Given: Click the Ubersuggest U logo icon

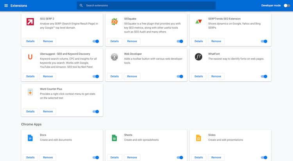Looking at the screenshot, I should point(30,57).
